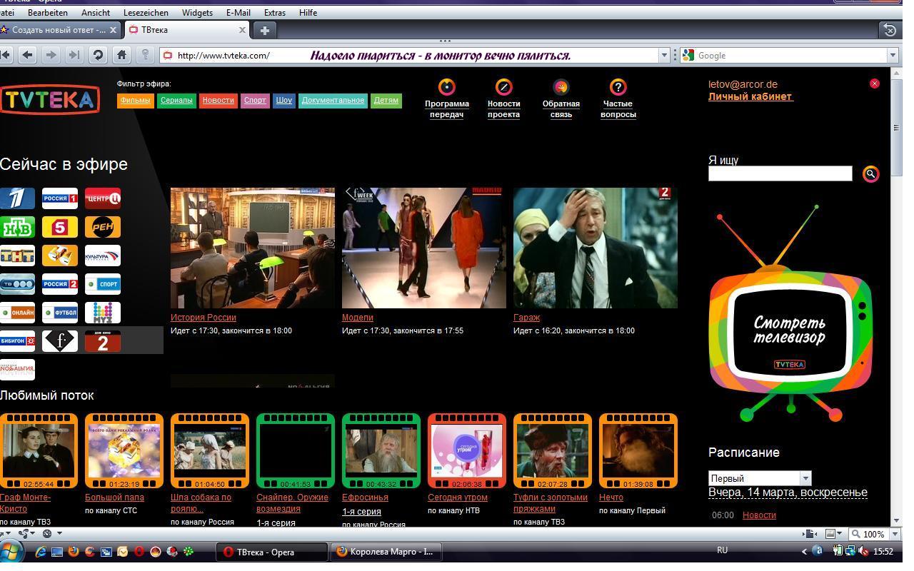Select the Fashion TV (f) channel logo
Screen dimensions: 914x571
(60, 341)
